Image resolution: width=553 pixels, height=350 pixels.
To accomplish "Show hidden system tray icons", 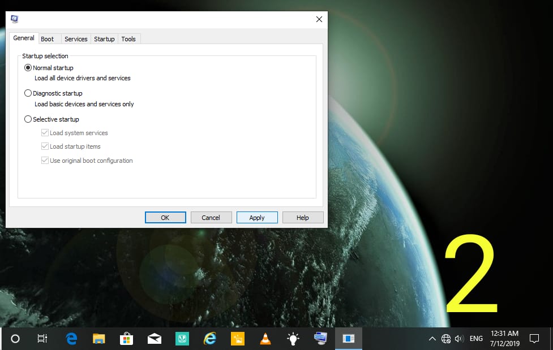I will pyautogui.click(x=432, y=339).
